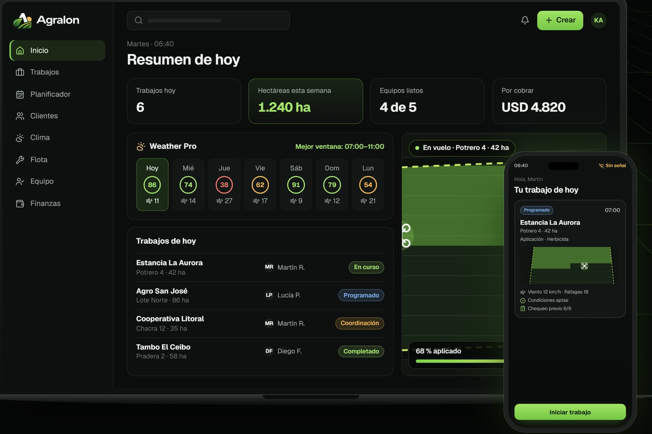Image resolution: width=652 pixels, height=434 pixels.
Task: Click the Crear button
Action: 560,20
